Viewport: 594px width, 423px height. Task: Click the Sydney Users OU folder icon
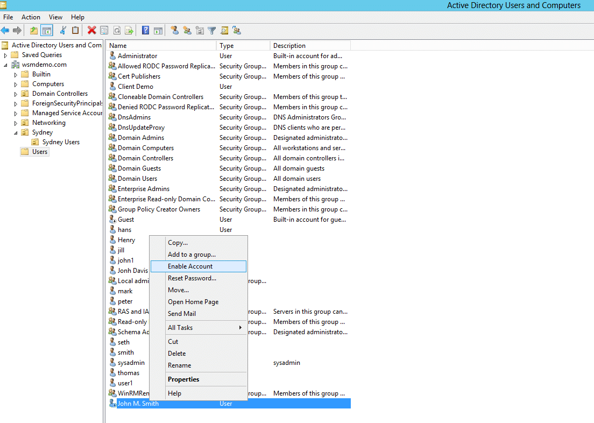click(x=35, y=142)
